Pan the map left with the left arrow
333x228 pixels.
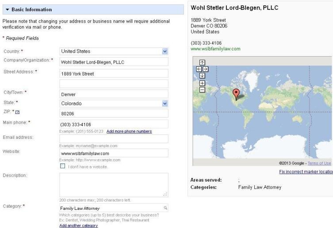point(199,69)
